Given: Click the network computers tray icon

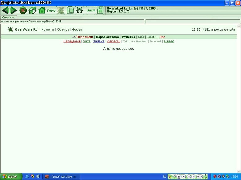Looking at the screenshot, I should pyautogui.click(x=219, y=177).
